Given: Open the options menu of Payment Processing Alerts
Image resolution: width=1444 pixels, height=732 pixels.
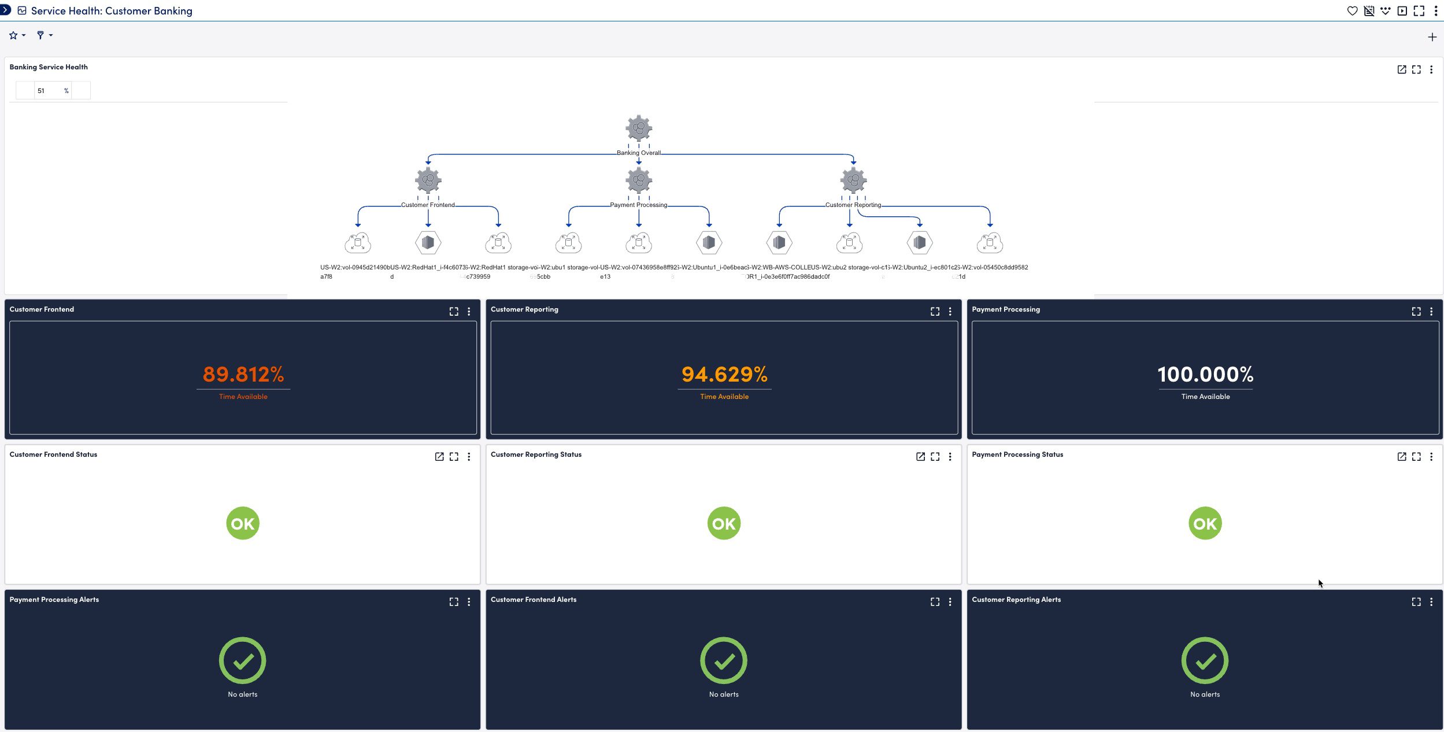Looking at the screenshot, I should pyautogui.click(x=469, y=601).
